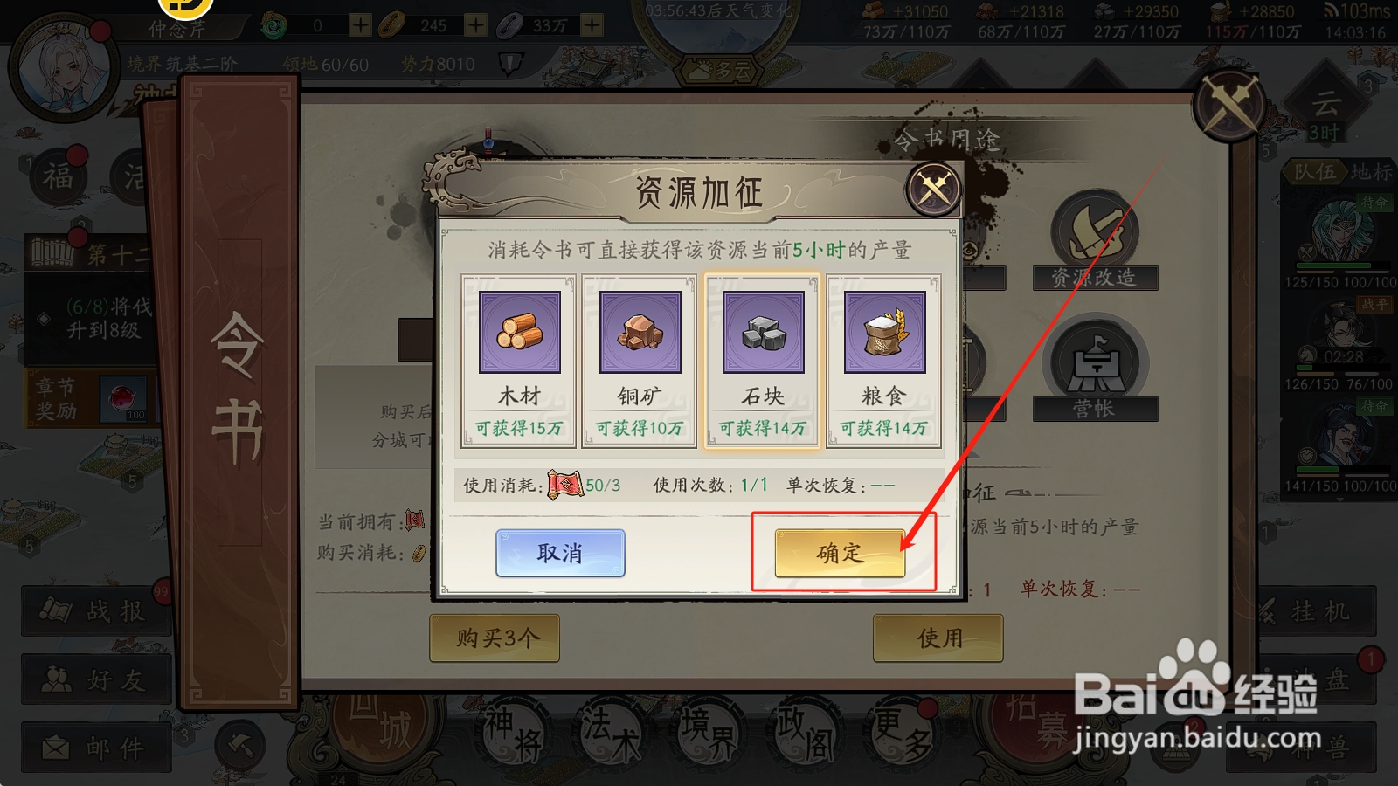
Task: Open the 邮件 mail menu
Action: click(x=96, y=747)
